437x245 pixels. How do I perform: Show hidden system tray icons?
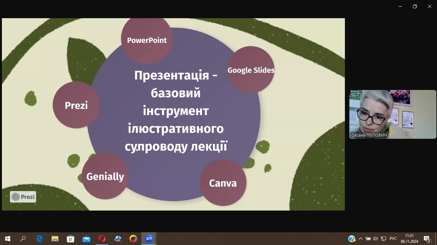[x=361, y=239]
